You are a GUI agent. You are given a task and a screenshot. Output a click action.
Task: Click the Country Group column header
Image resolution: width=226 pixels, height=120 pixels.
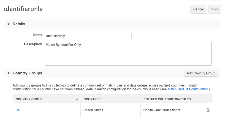point(29,99)
